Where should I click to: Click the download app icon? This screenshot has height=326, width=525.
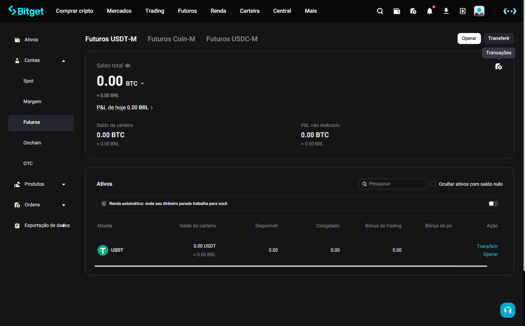(446, 11)
